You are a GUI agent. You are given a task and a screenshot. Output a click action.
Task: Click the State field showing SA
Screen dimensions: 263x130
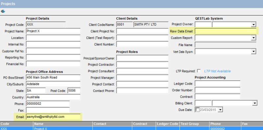click(36, 91)
